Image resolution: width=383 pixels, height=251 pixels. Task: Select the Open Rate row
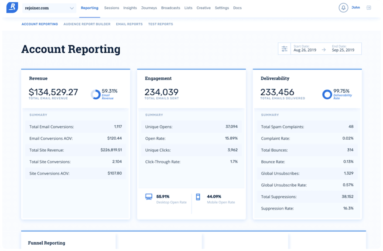click(191, 139)
